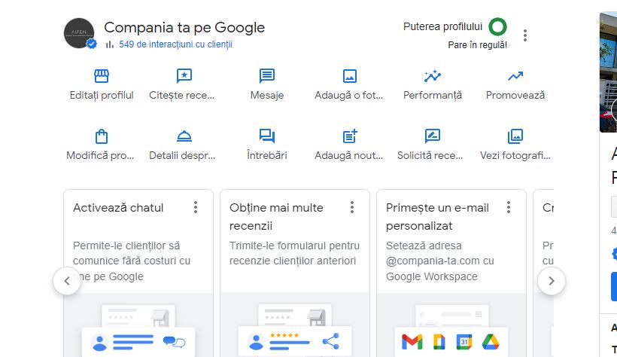Image resolution: width=617 pixels, height=357 pixels.
Task: Click Solicită recenzii icon
Action: click(x=432, y=136)
